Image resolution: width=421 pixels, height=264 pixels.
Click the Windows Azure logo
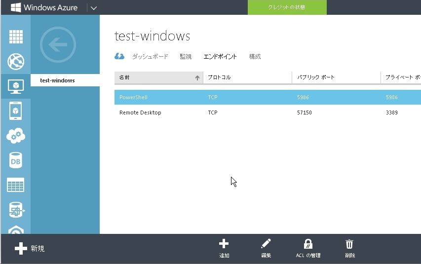(44, 7)
